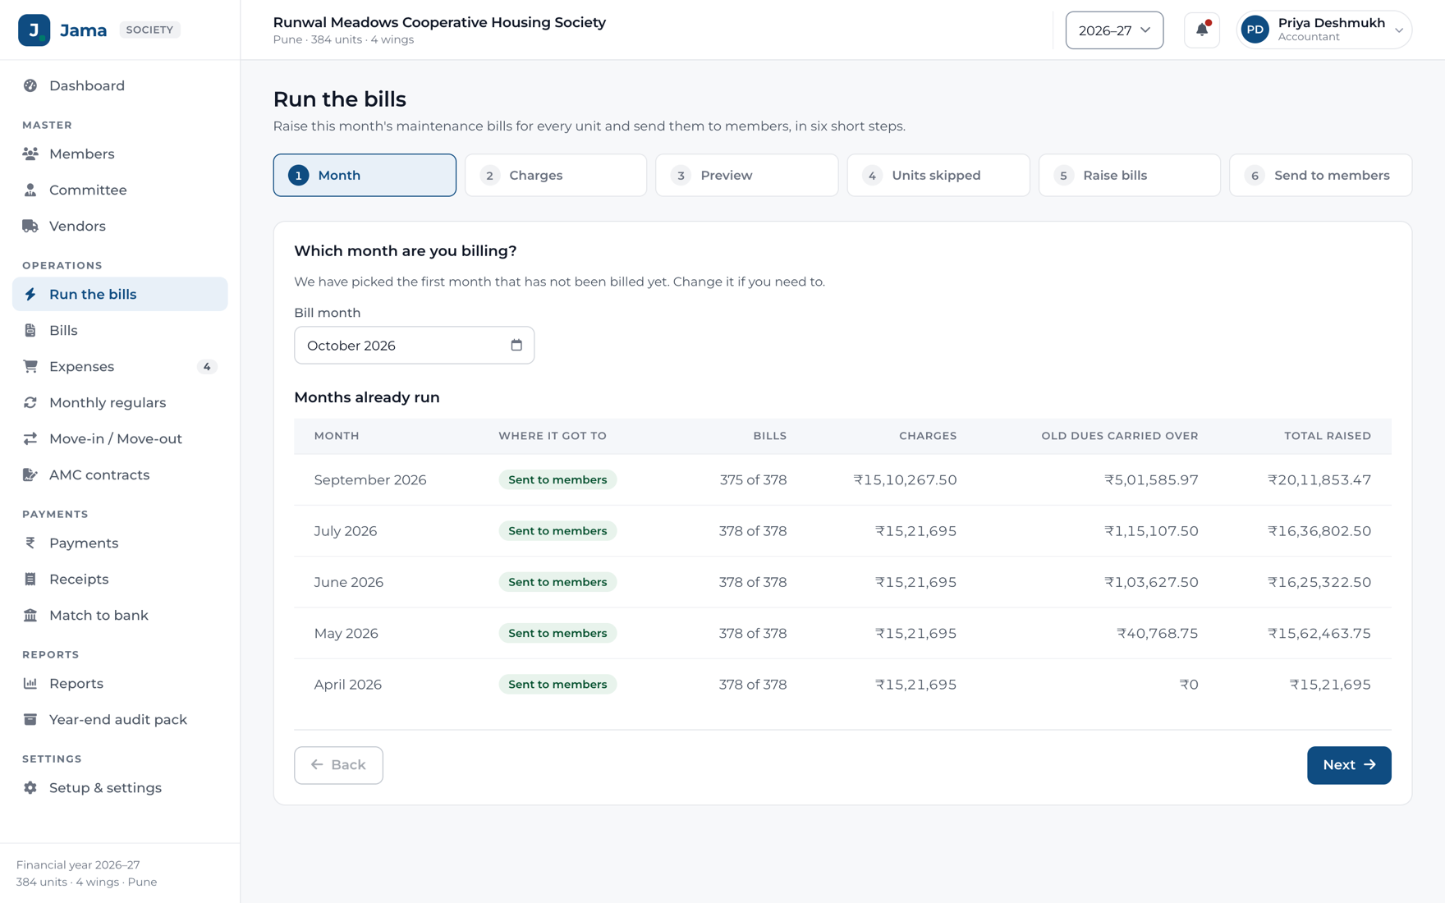The width and height of the screenshot is (1445, 903).
Task: Click the April 2026 total ₹15,21,695
Action: pos(1330,684)
